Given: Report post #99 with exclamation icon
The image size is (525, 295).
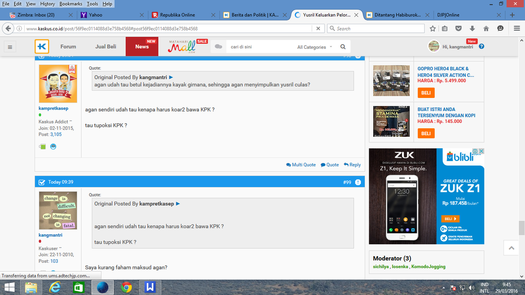Looking at the screenshot, I should click(358, 182).
